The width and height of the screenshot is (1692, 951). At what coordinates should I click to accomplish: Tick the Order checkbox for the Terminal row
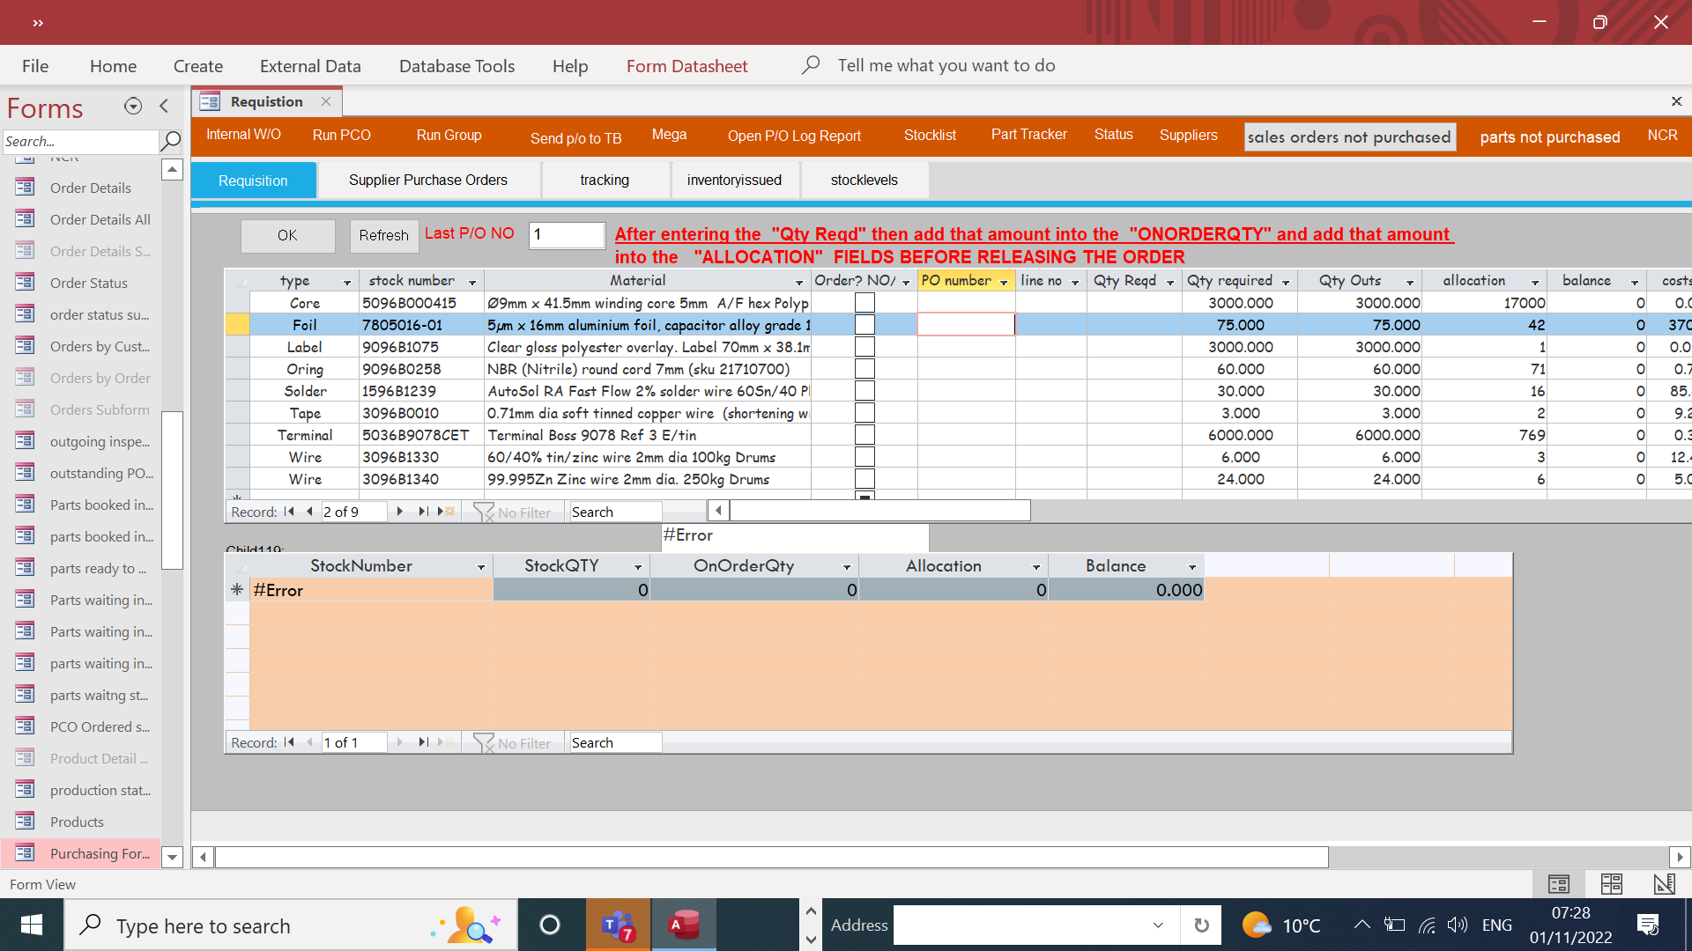(865, 435)
